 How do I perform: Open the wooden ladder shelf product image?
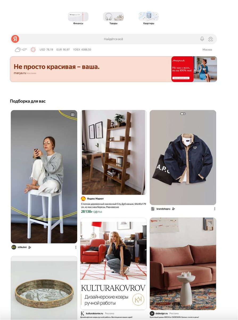(113, 153)
